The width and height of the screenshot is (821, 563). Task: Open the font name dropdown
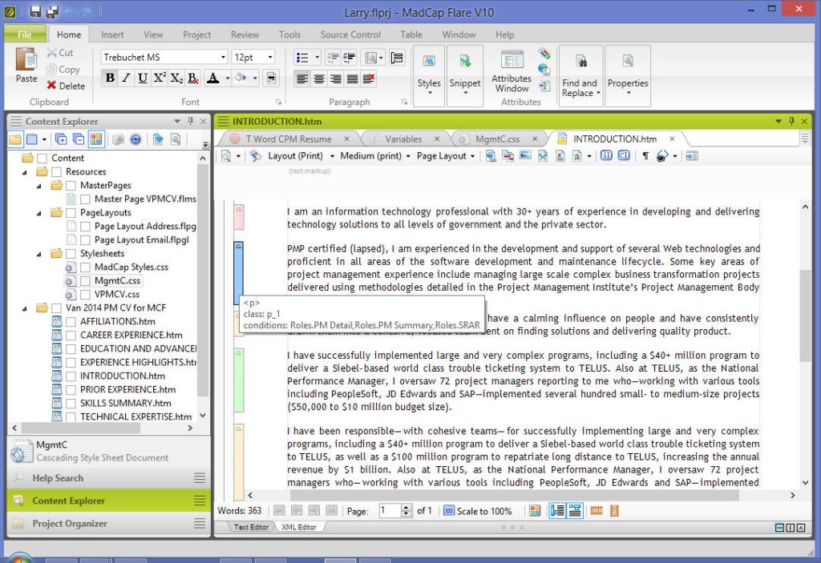coord(223,57)
